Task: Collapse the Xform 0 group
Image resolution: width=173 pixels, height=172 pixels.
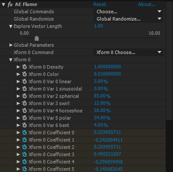Action: [x=11, y=60]
